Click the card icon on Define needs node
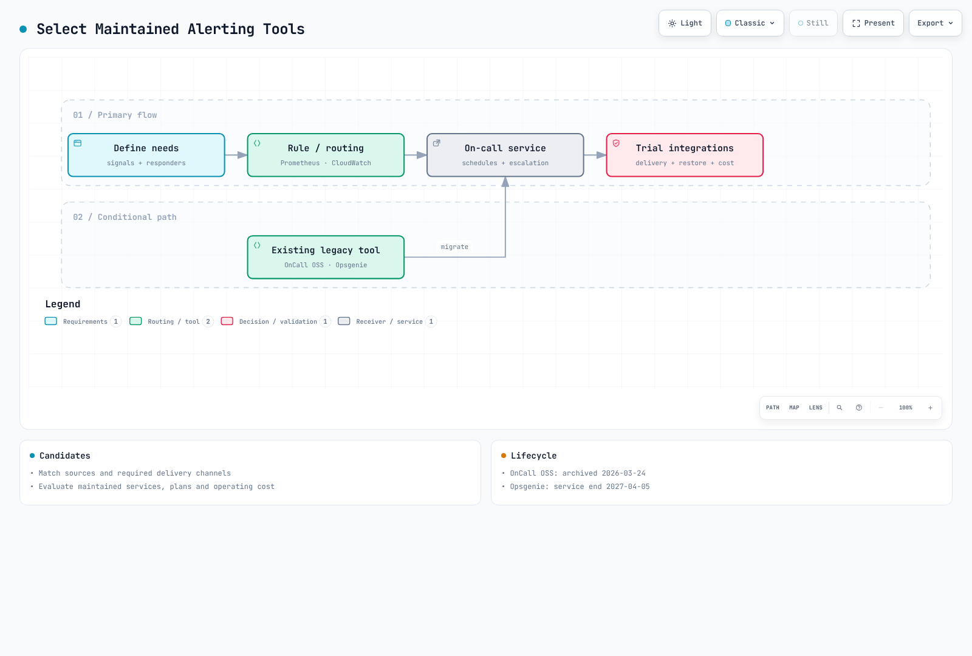This screenshot has width=972, height=656. click(x=78, y=143)
